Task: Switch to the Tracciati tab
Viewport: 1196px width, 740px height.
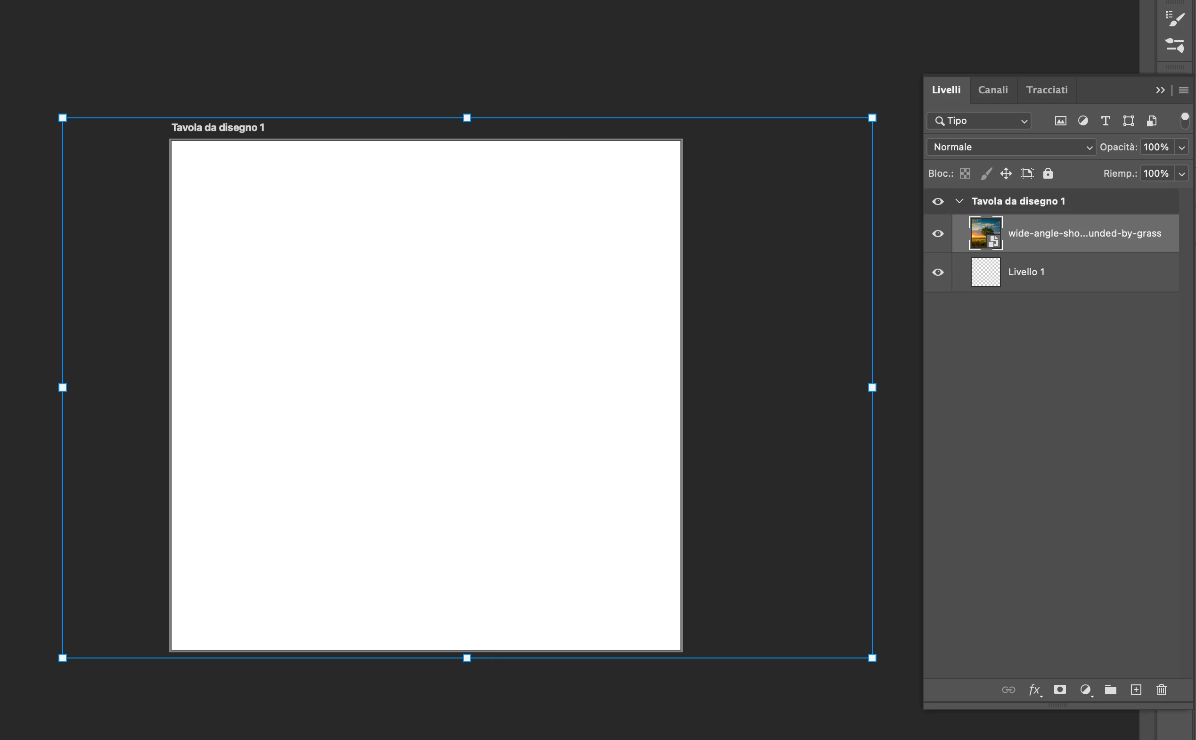Action: [x=1046, y=90]
